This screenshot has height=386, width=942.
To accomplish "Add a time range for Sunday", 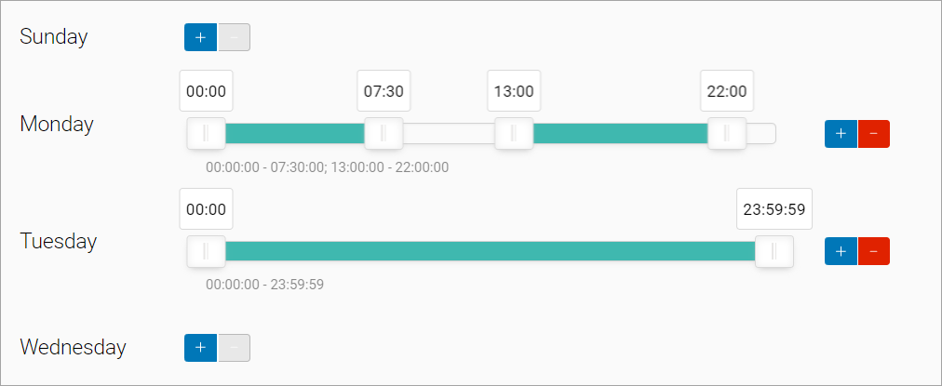I will tap(200, 37).
